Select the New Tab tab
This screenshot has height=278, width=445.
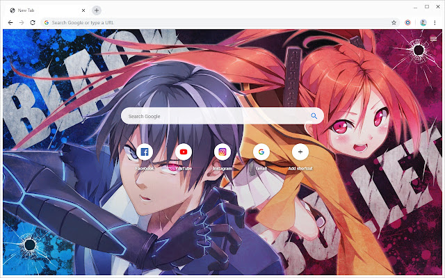(47, 10)
